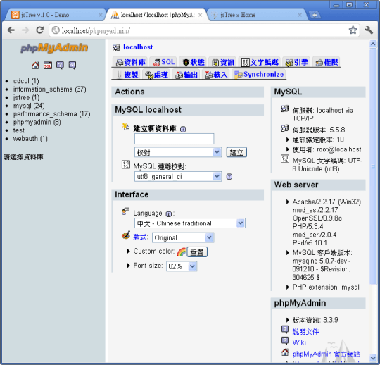Image resolution: width=380 pixels, height=365 pixels.
Task: Click the rainbow Custom color picker icon
Action: pos(182,252)
